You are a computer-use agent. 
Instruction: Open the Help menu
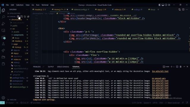click(52, 5)
